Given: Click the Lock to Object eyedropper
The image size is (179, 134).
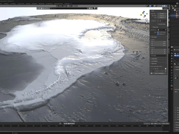Looking at the screenshot, I should tap(166, 30).
